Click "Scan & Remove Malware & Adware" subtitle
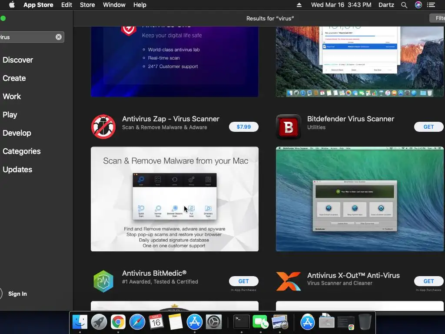This screenshot has width=445, height=334. pos(165,127)
